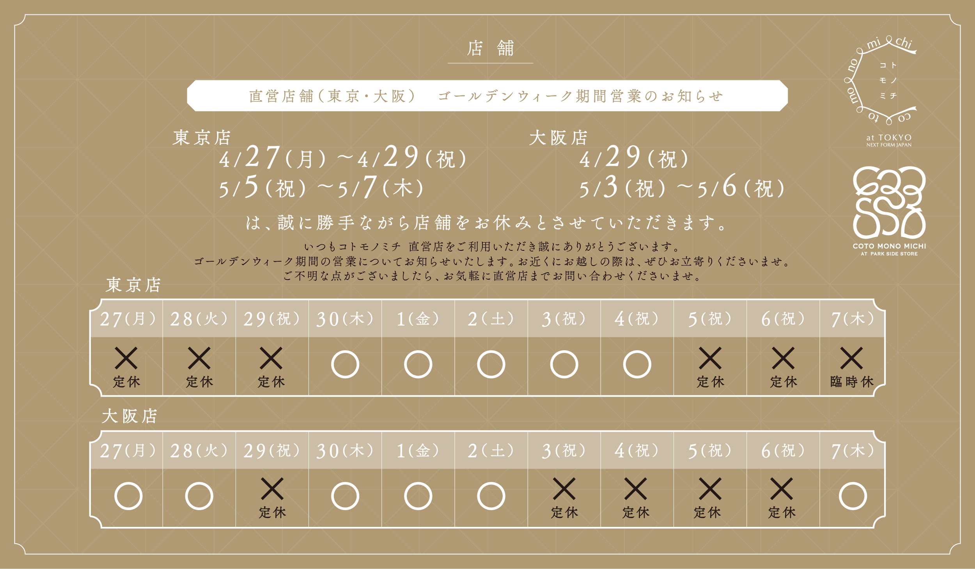Screen dimensions: 975x569
Task: Click the 店舗 heading at top
Action: coord(490,49)
